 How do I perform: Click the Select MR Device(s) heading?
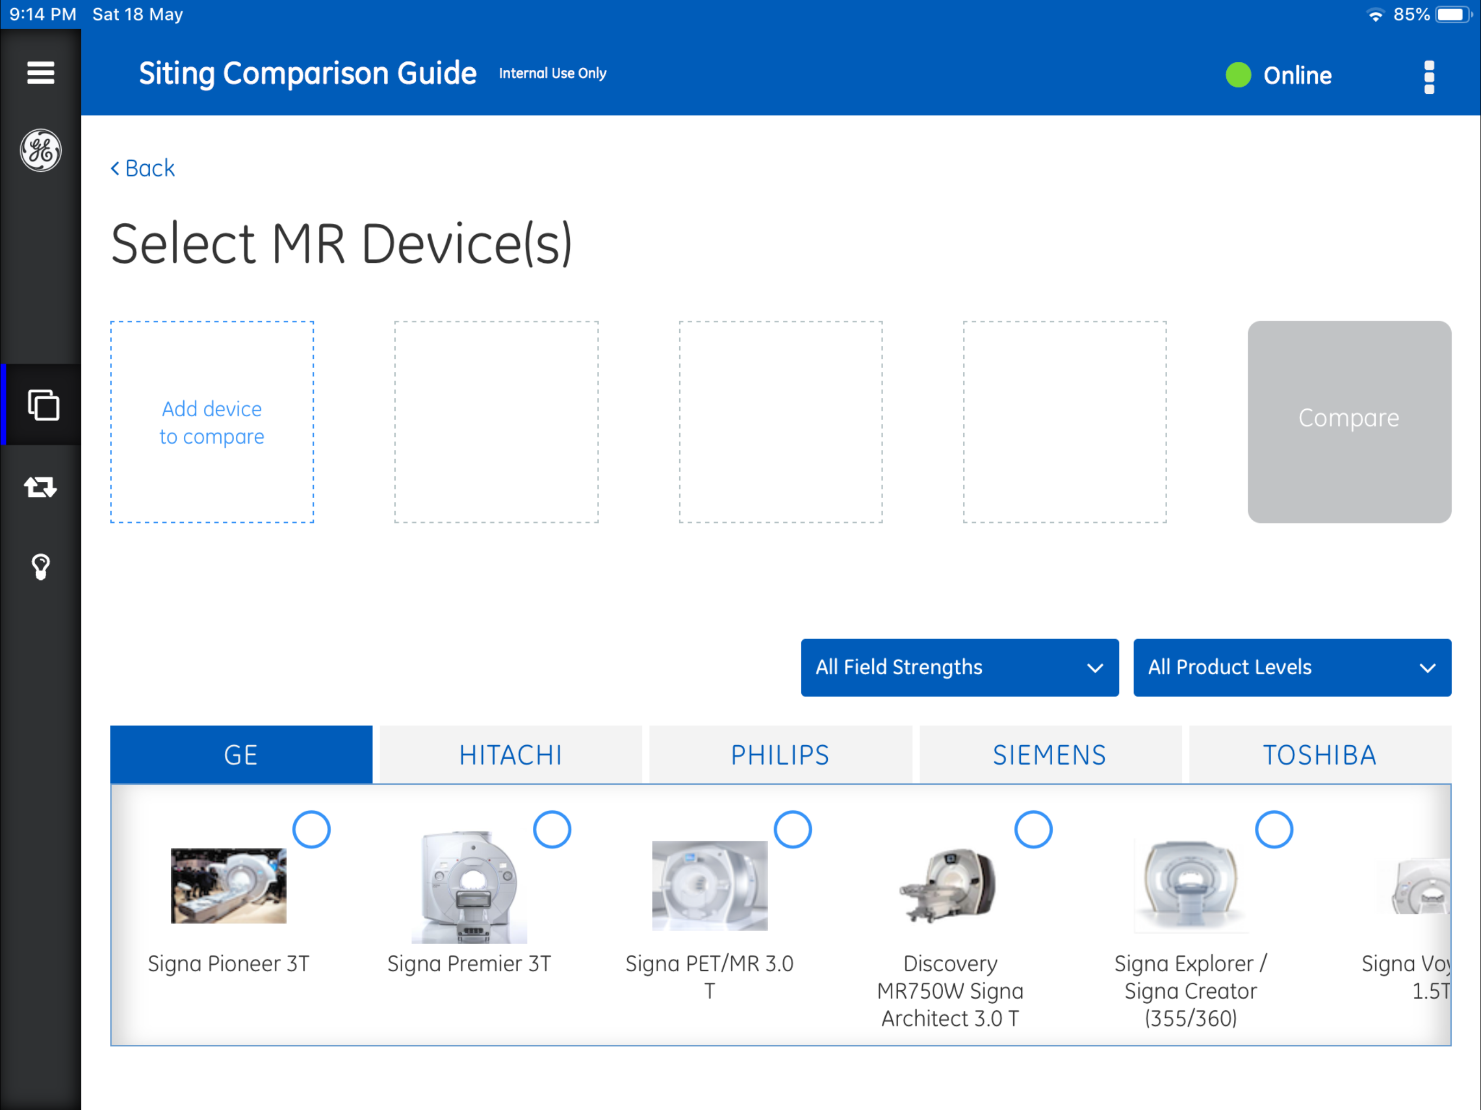tap(342, 244)
